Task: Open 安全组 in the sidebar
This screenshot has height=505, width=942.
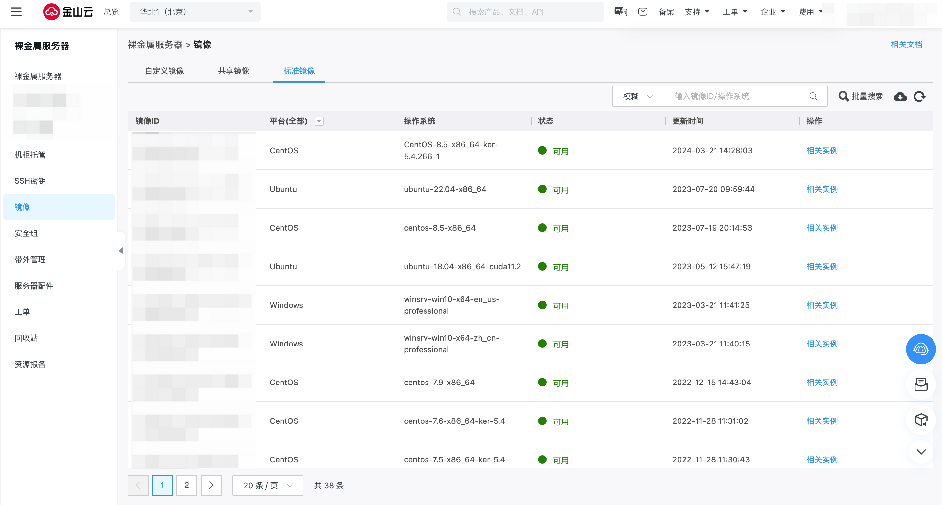Action: coord(26,234)
